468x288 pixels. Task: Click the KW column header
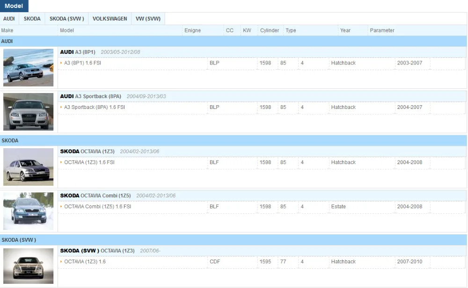click(x=247, y=30)
